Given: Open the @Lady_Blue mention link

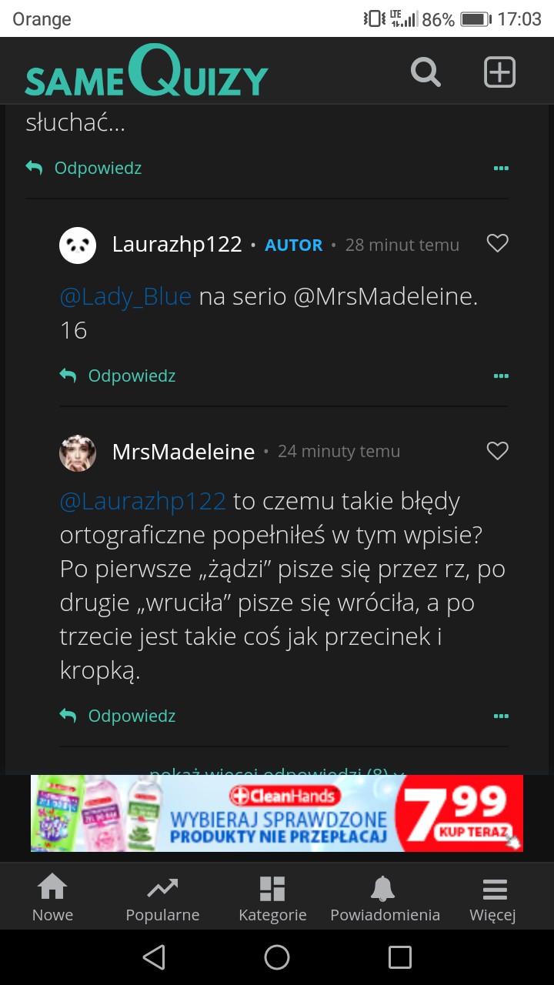Looking at the screenshot, I should click(125, 296).
